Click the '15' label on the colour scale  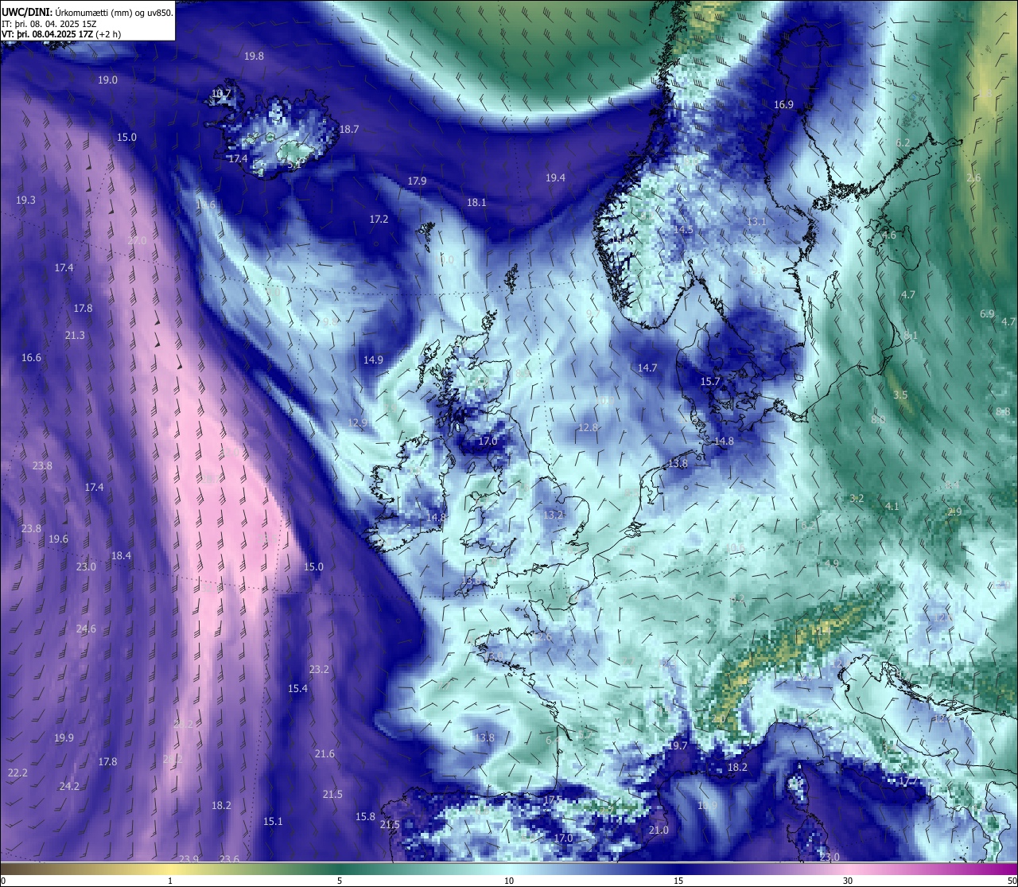(x=678, y=881)
